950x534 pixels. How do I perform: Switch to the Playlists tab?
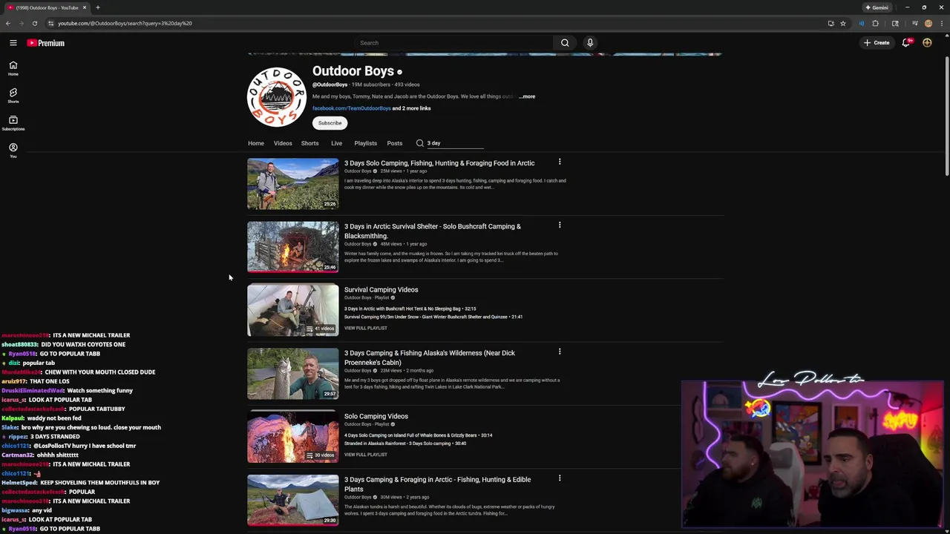pos(365,143)
